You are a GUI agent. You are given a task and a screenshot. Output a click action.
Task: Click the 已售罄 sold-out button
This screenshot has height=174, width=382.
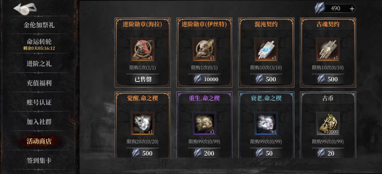(x=143, y=79)
